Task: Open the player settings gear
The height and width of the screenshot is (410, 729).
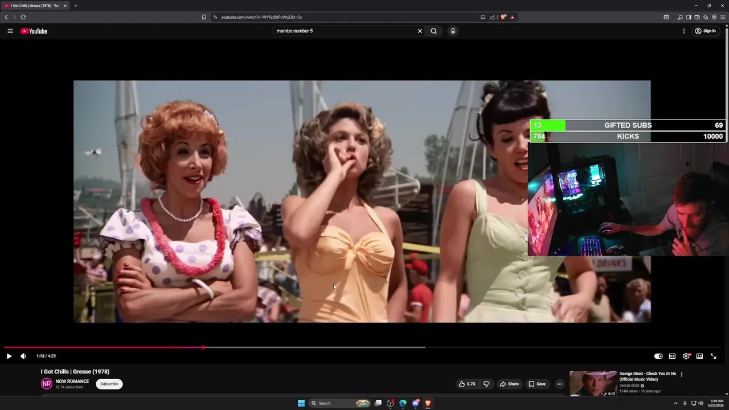Action: 686,356
